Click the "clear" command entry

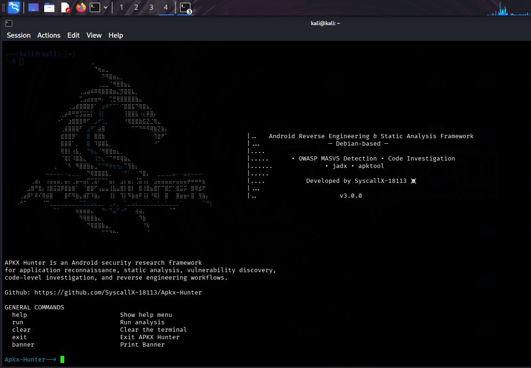[x=21, y=330]
